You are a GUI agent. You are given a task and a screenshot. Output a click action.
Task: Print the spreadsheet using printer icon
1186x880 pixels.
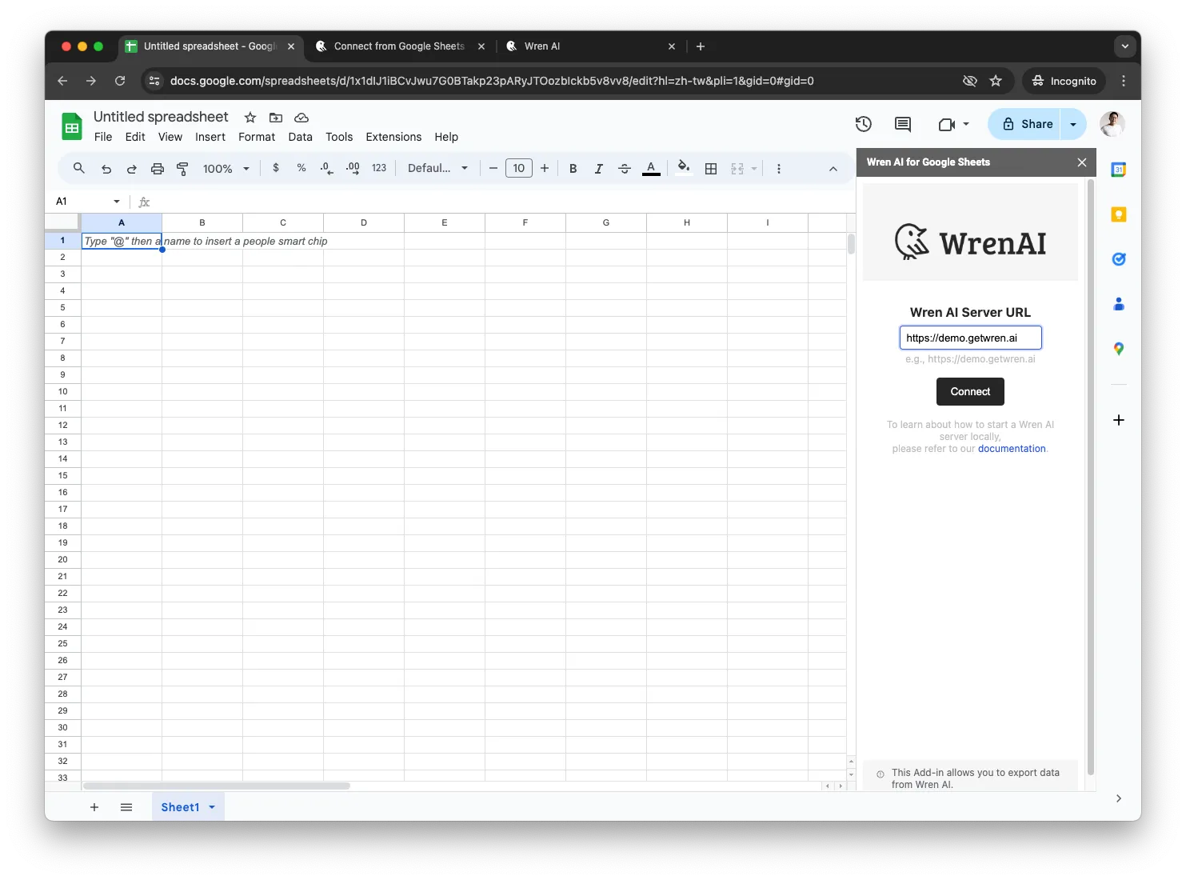[158, 169]
